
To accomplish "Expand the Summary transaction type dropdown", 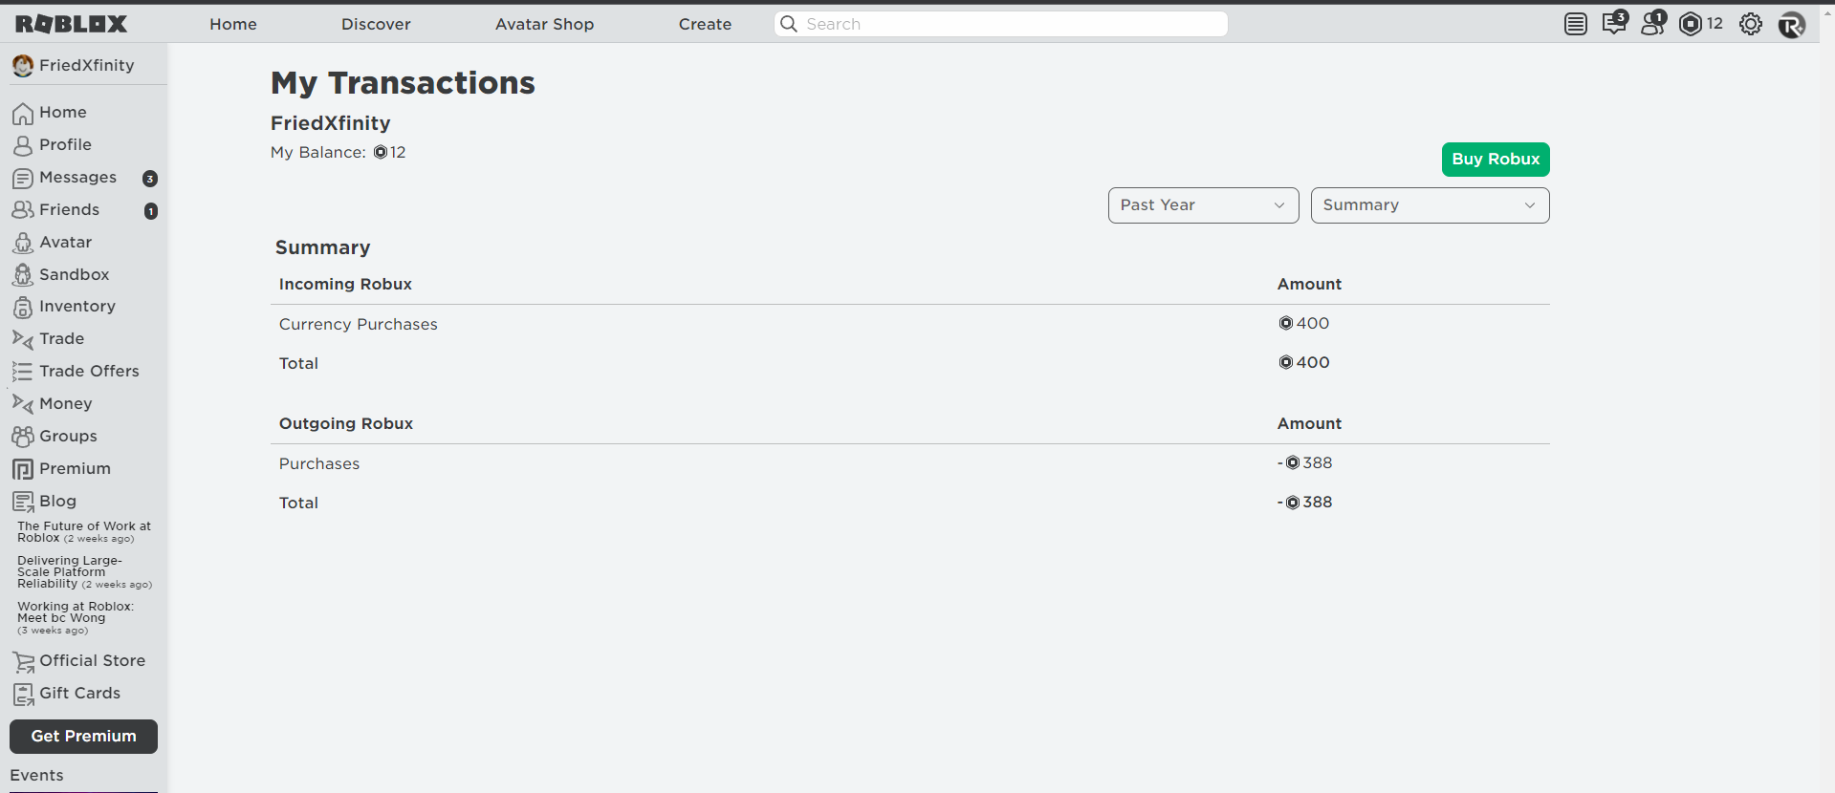I will click(1430, 205).
